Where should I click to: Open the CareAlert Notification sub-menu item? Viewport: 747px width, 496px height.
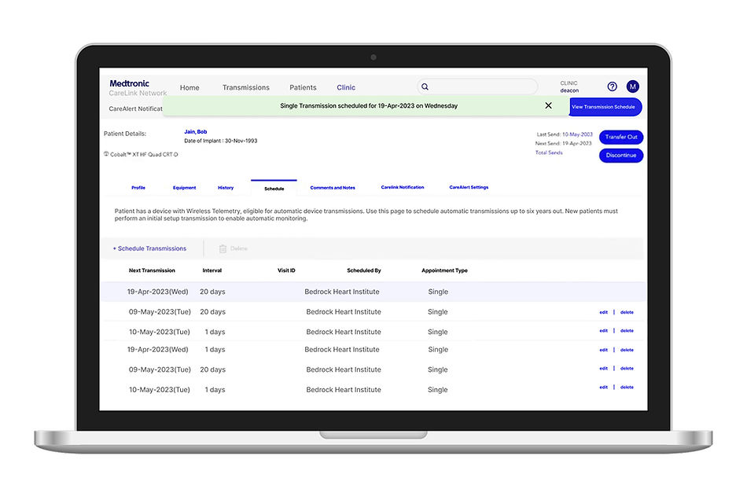[135, 108]
